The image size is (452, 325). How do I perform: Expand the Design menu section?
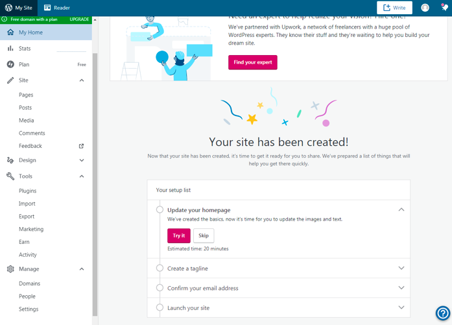[x=82, y=160]
